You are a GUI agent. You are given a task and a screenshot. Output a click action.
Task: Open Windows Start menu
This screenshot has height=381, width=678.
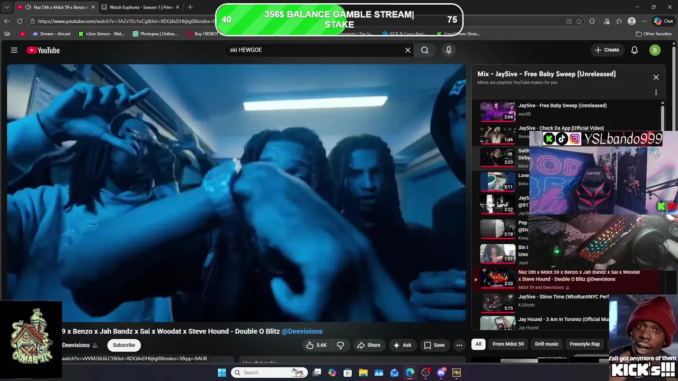point(221,373)
